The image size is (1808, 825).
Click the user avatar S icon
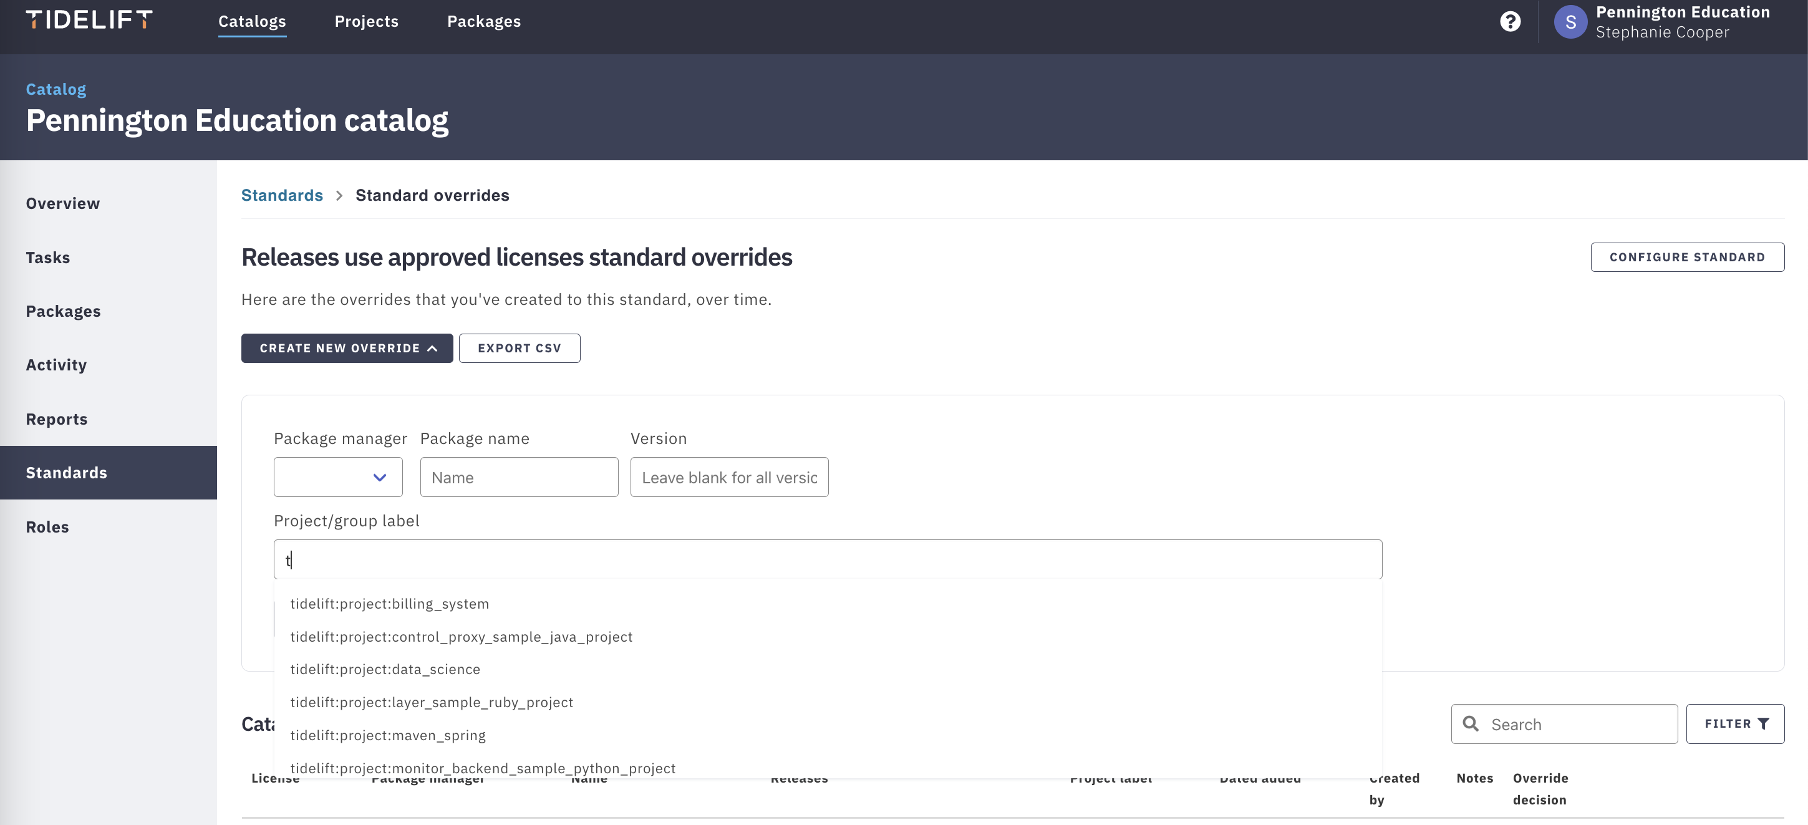pos(1570,22)
